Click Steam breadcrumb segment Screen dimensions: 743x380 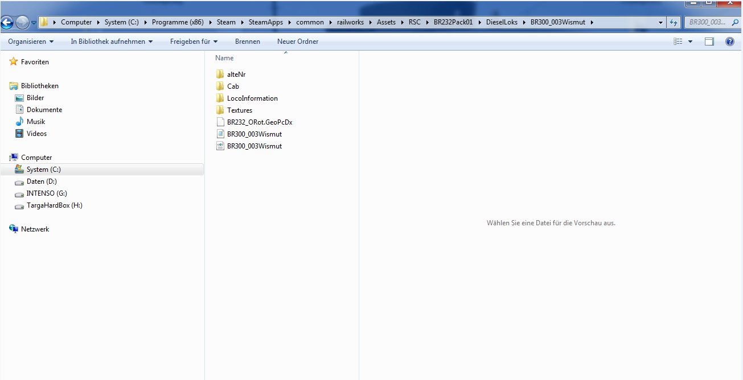coord(226,22)
